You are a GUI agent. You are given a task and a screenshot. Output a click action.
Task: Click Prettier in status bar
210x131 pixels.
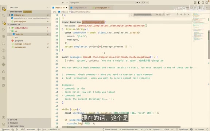coord(199,130)
